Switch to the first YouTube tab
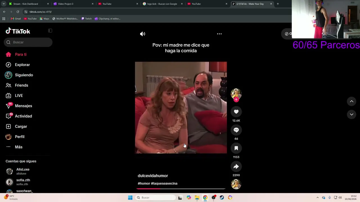The image size is (360, 202). [117, 4]
